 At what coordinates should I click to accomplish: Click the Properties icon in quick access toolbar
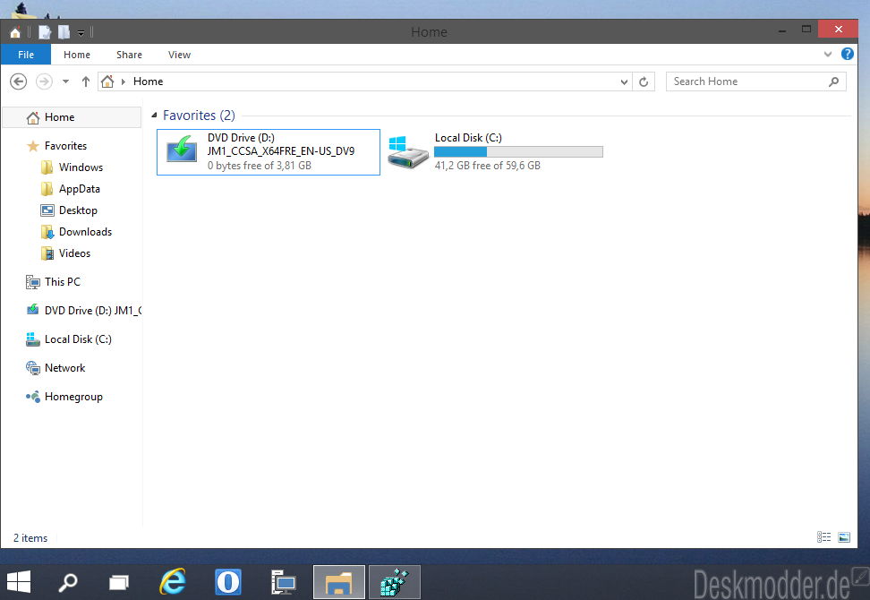[x=45, y=32]
